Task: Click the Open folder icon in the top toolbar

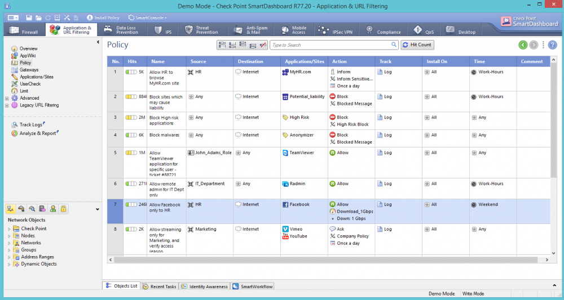Action: point(38,17)
